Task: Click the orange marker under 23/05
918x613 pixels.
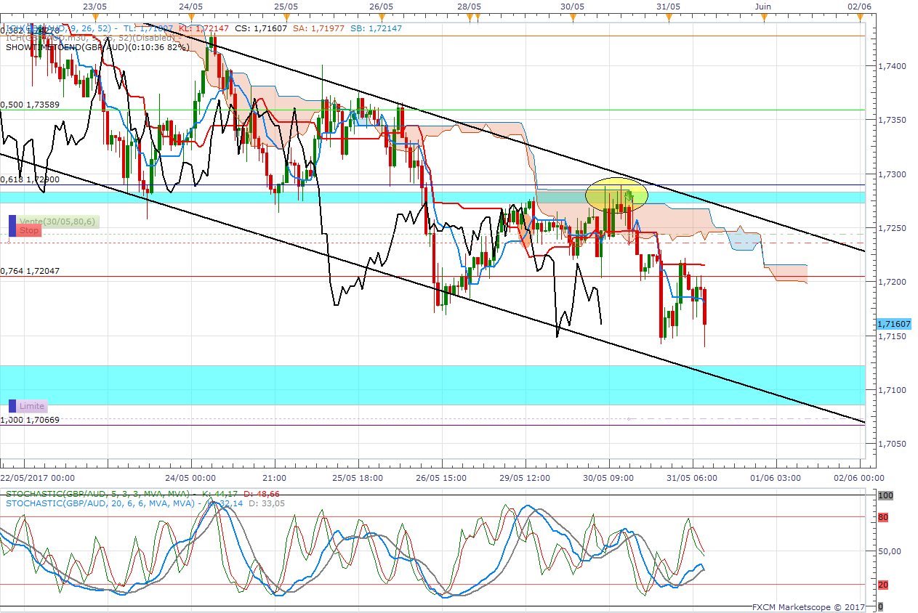Action: pos(95,17)
